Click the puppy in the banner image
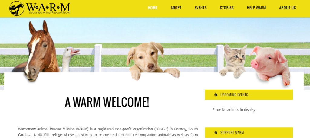This screenshot has height=138, width=310. (151, 61)
